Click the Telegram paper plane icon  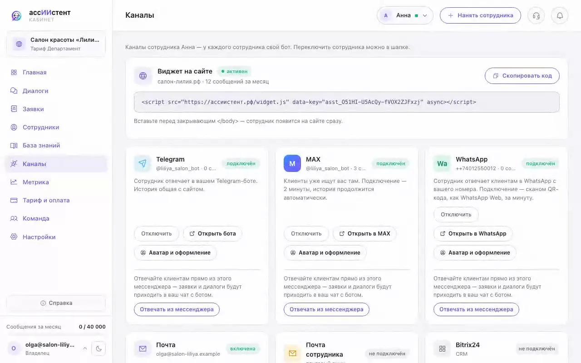(x=143, y=163)
